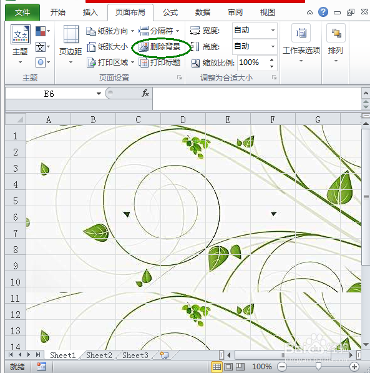Click the vertical scroll up arrow
This screenshot has width=370, height=373.
366,124
